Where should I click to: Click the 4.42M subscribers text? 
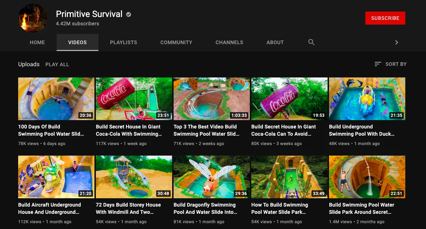click(77, 24)
